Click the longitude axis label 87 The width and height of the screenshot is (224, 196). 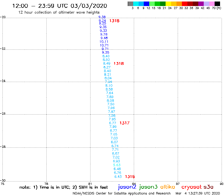[x=178, y=184]
